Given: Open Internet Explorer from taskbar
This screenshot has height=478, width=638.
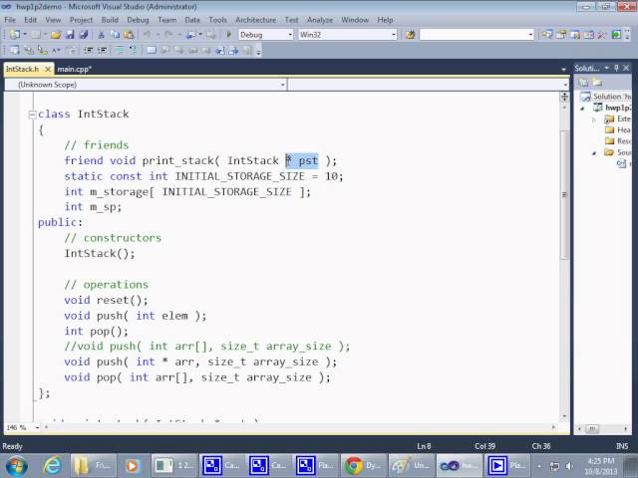Looking at the screenshot, I should pos(52,465).
